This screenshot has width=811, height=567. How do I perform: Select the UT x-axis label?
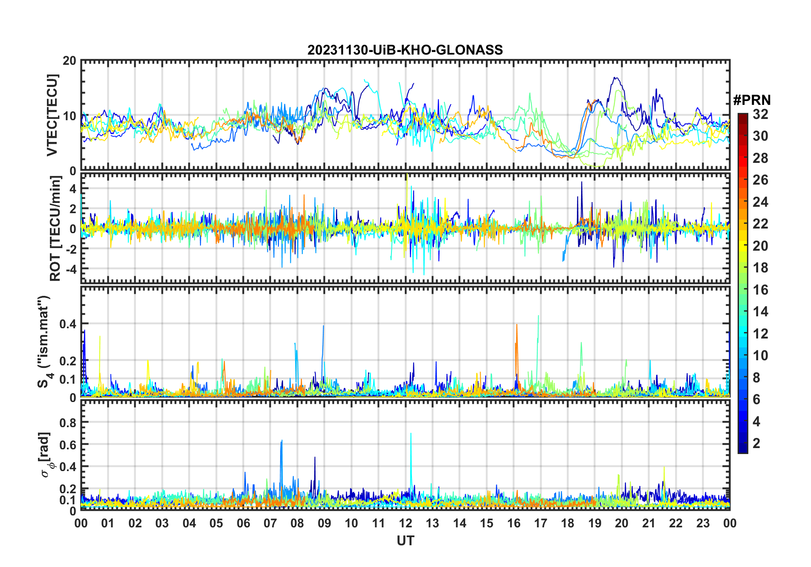405,541
